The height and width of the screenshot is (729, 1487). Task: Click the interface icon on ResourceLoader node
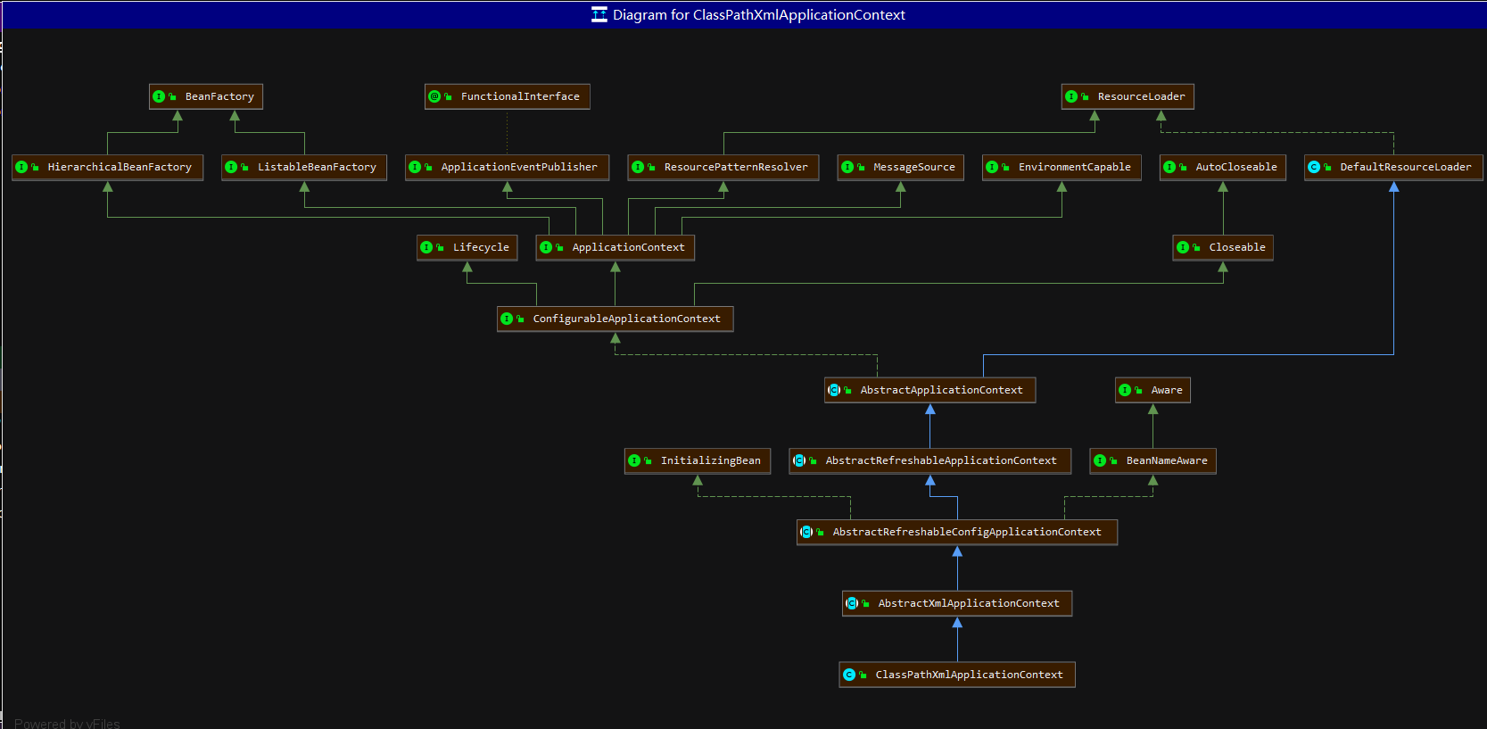pos(1071,96)
